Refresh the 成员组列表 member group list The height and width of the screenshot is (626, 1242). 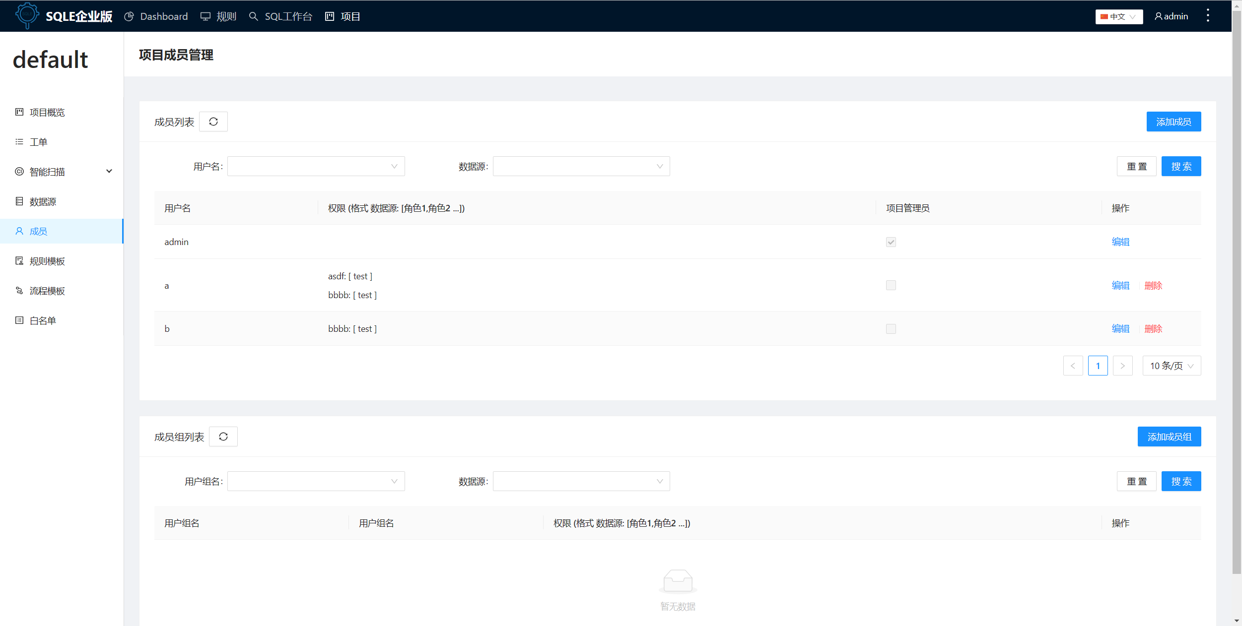[223, 437]
